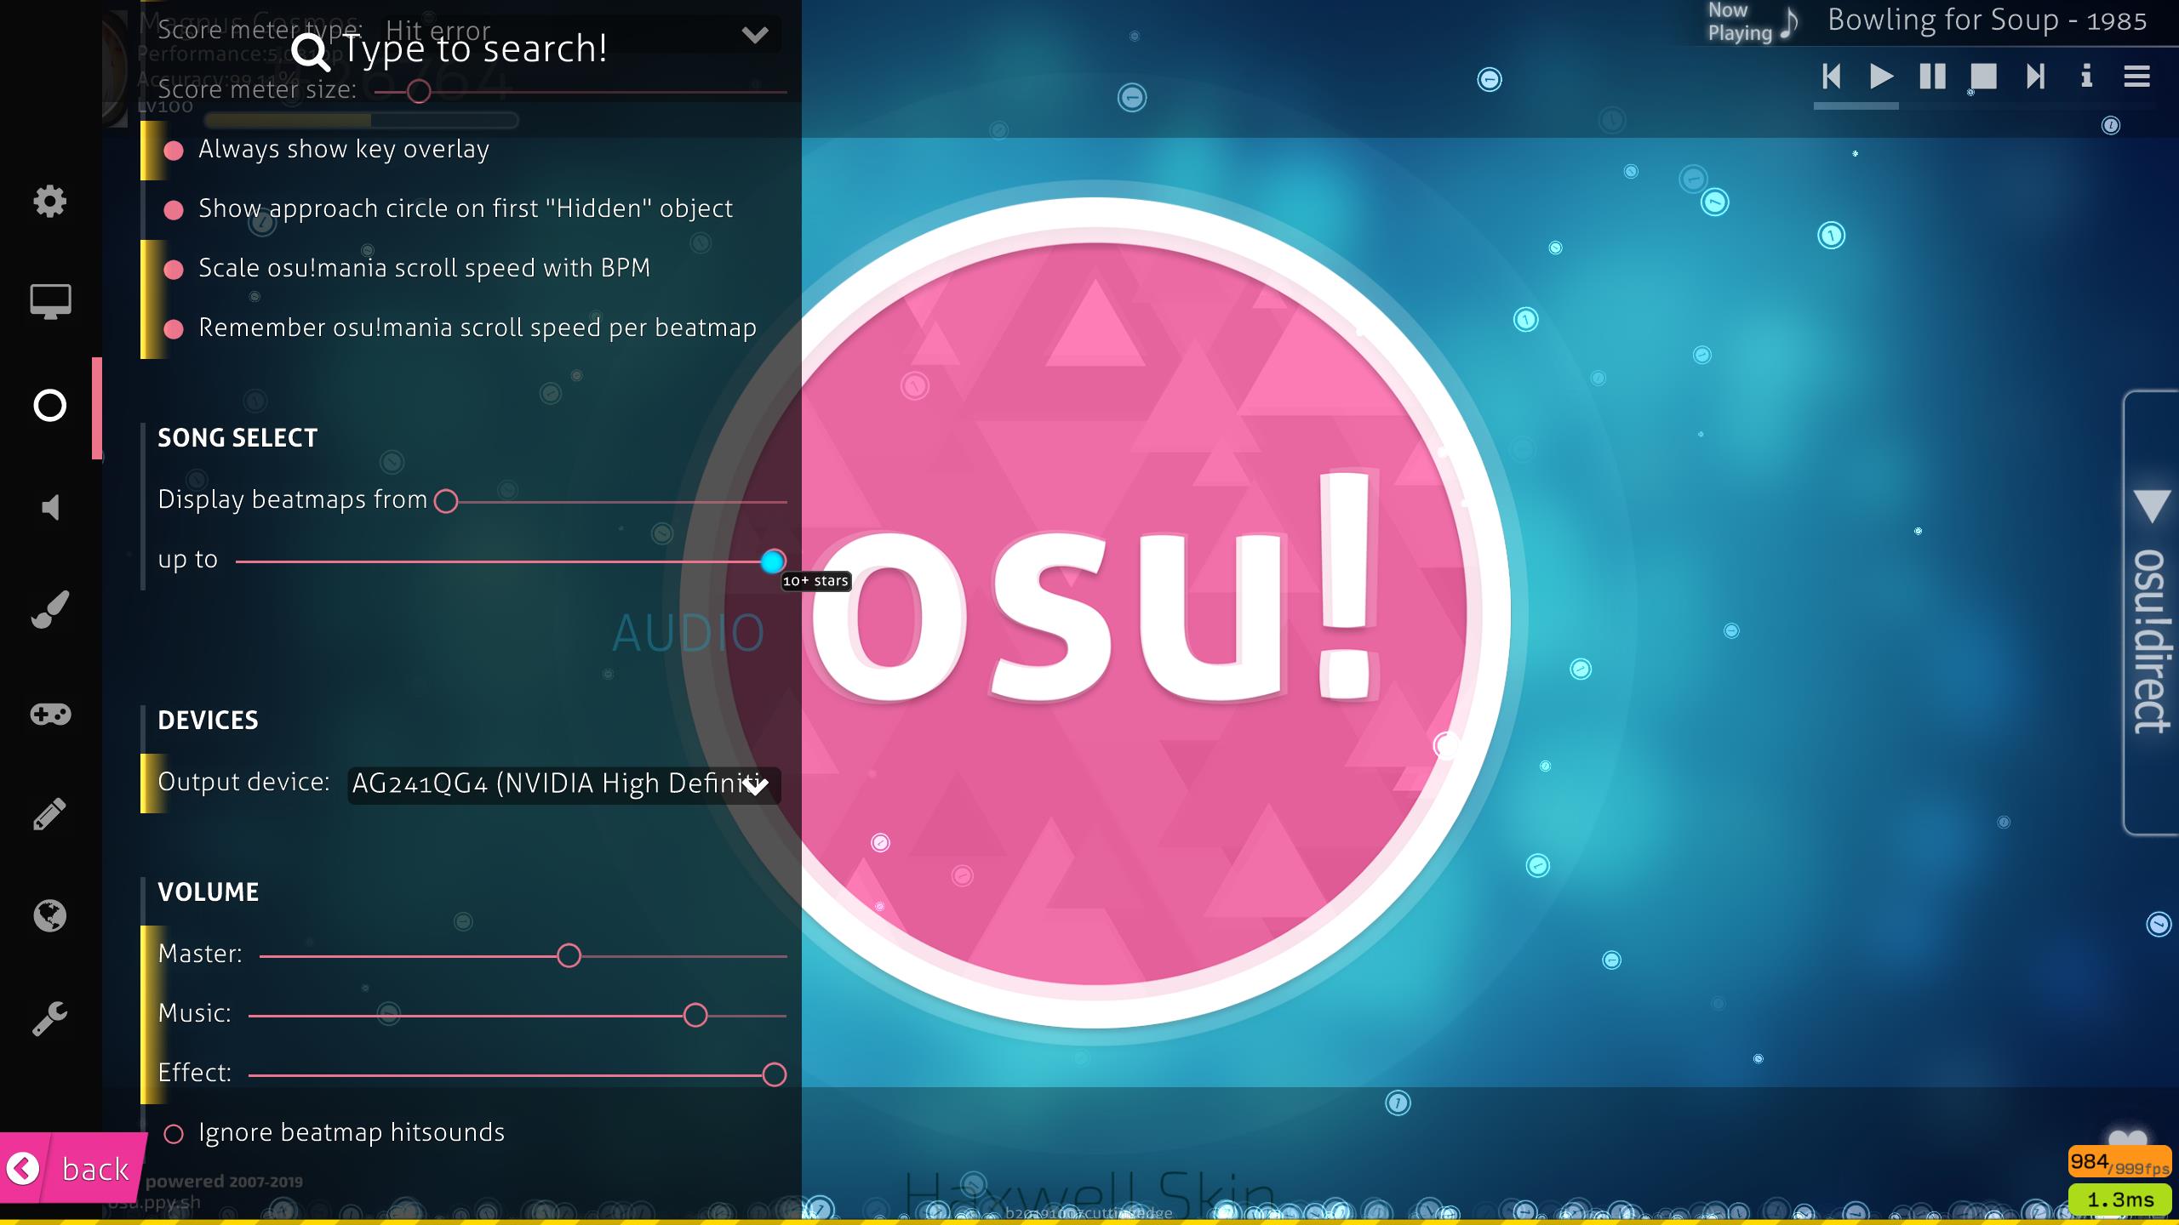The image size is (2179, 1225).
Task: Jump to Gameplay section circle icon
Action: pyautogui.click(x=49, y=406)
